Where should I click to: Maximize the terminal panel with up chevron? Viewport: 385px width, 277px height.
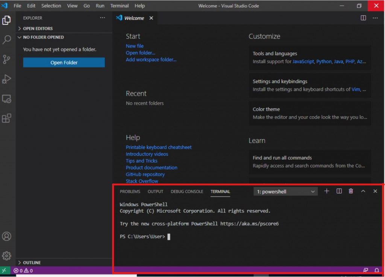tap(363, 191)
